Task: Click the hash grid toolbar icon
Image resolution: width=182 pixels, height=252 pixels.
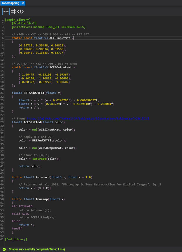Action: (13, 12)
